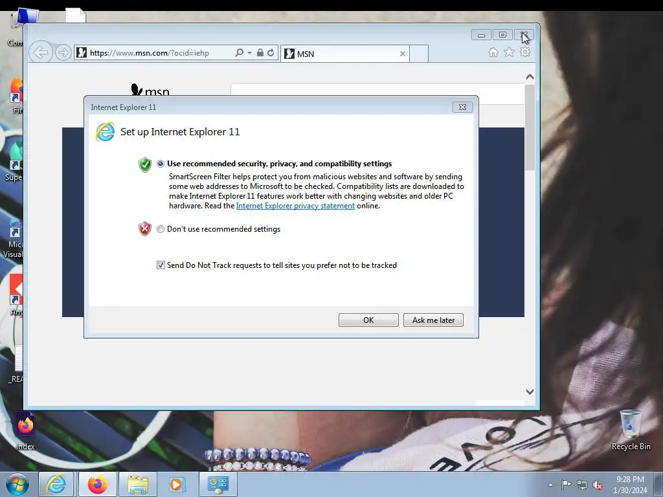This screenshot has width=663, height=497.
Task: Click the msn logo on the page
Action: pyautogui.click(x=150, y=90)
